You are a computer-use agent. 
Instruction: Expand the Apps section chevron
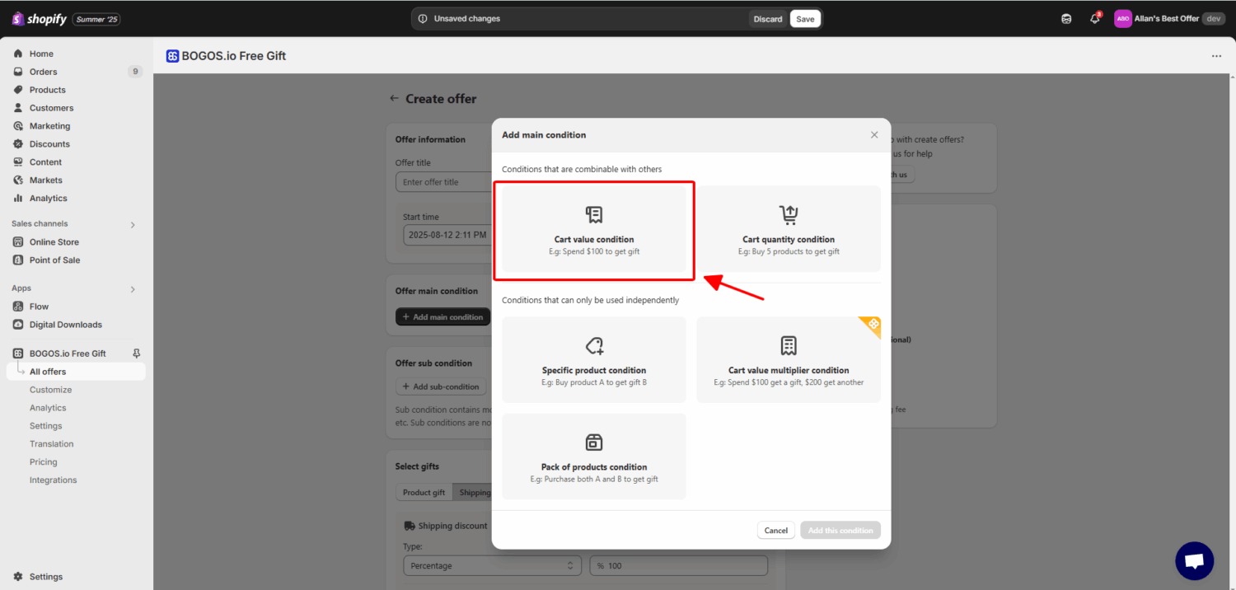[133, 289]
